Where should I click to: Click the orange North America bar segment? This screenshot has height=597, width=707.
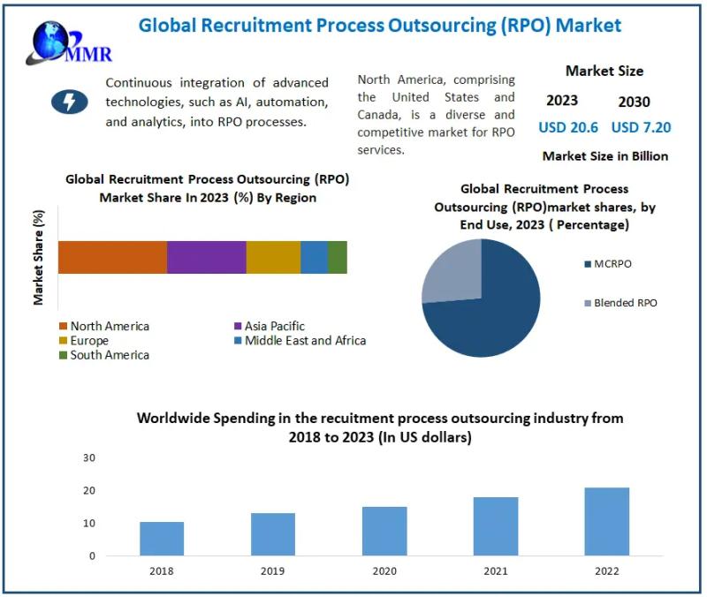pos(112,257)
